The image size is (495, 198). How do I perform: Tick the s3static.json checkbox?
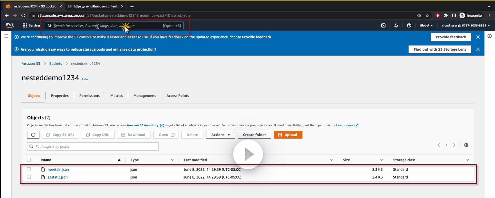[29, 177]
